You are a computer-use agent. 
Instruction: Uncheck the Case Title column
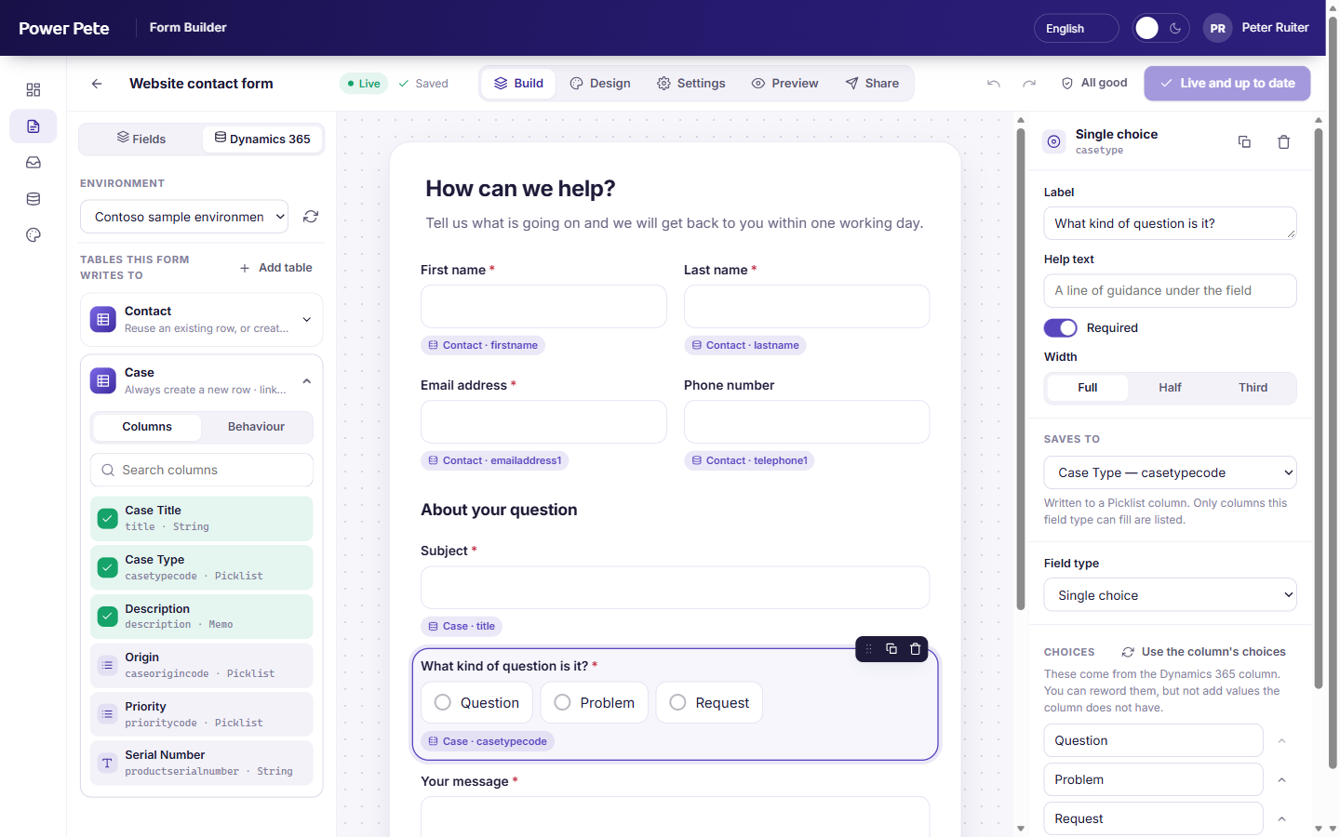tap(108, 518)
